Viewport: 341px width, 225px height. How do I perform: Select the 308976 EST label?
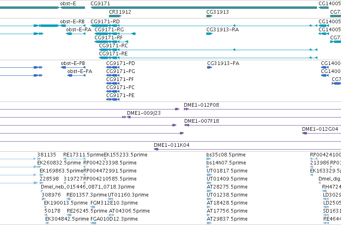(x=51, y=195)
